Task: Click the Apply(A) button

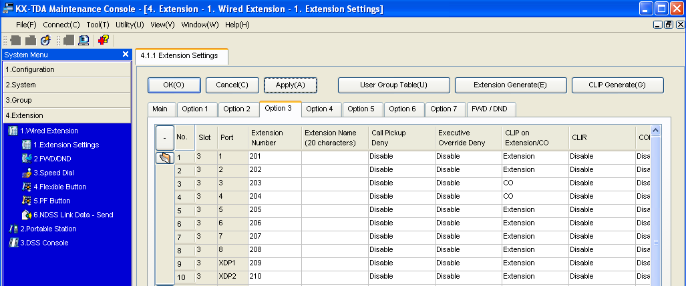Action: click(x=290, y=85)
